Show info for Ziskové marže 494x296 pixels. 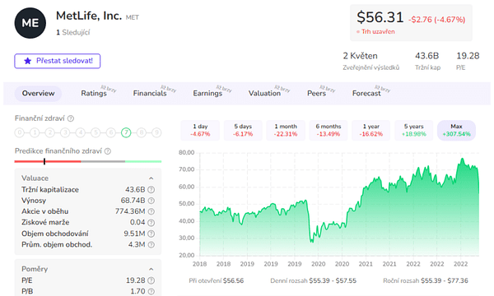(x=151, y=223)
